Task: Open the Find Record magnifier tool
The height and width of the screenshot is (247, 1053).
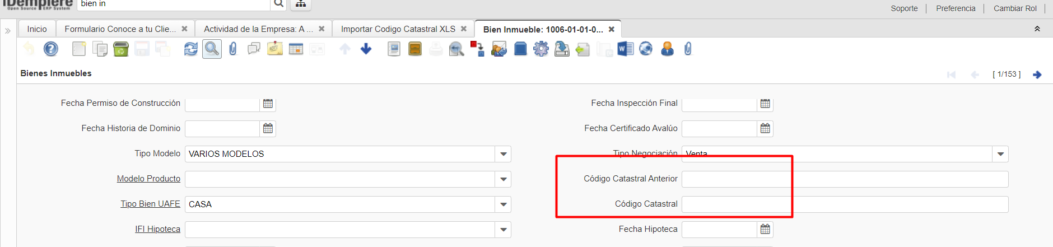Action: point(212,49)
